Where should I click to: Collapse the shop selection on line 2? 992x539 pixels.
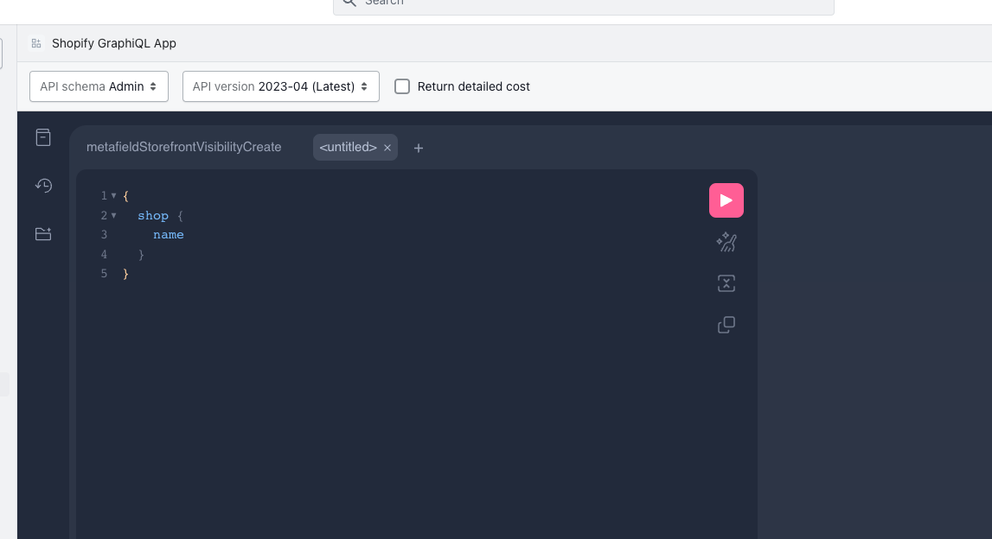point(114,215)
